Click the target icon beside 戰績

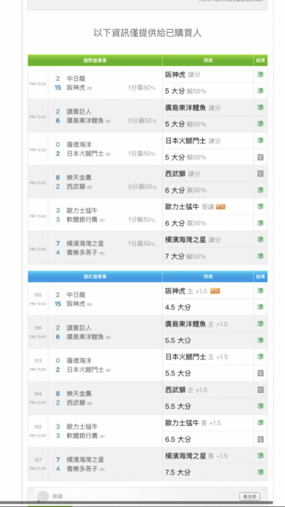click(x=43, y=497)
